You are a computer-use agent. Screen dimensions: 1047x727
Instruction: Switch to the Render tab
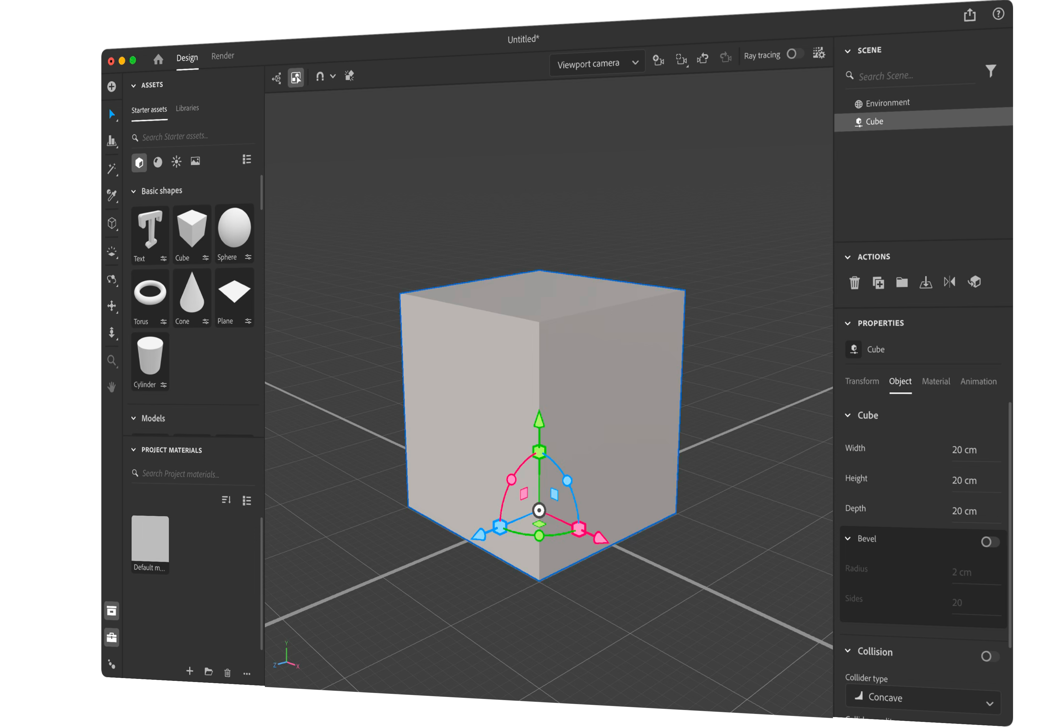point(222,55)
